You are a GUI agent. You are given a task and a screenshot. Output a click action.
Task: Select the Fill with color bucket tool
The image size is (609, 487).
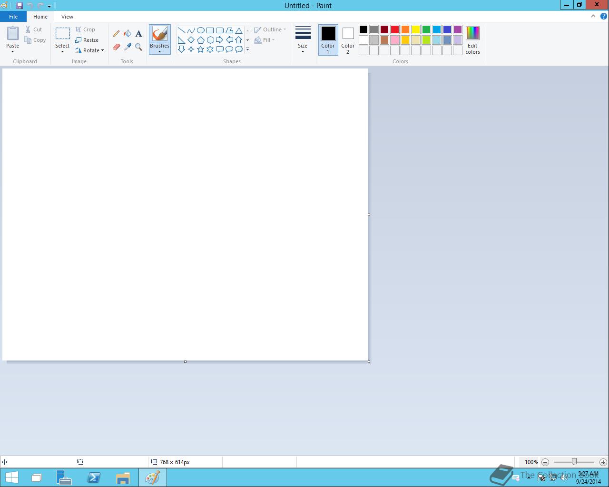click(128, 34)
